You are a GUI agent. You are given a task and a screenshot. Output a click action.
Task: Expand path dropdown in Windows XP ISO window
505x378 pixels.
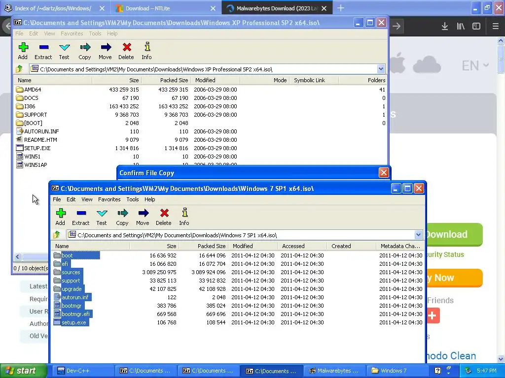tap(381, 69)
